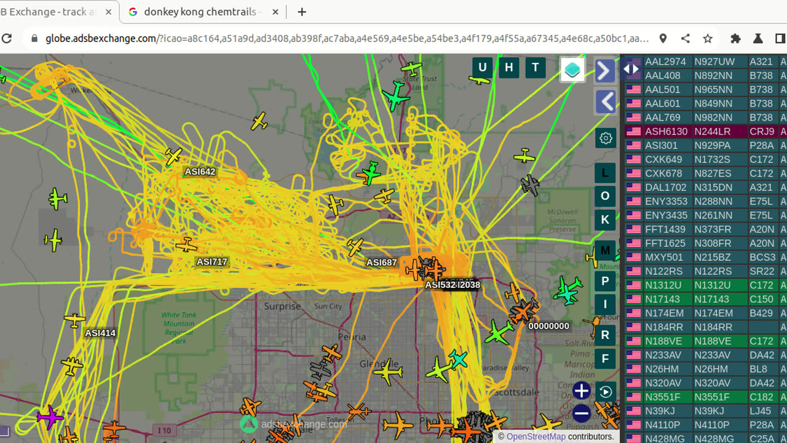Screen dimensions: 787x443
Task: Toggle the T tracks button
Action: click(x=536, y=68)
